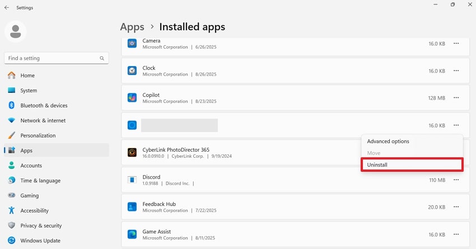
Task: Click the Feedback Hub size 20.0 KB
Action: [437, 207]
